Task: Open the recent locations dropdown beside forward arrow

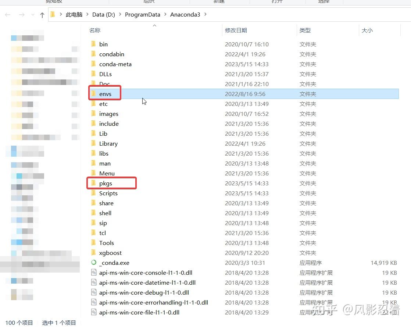Action: [x=32, y=15]
